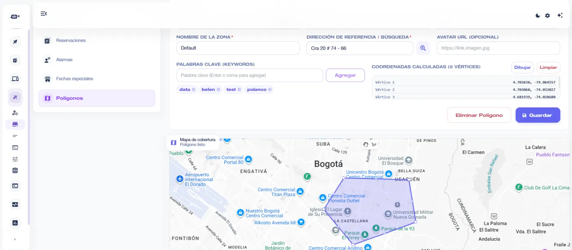572x250 pixels.
Task: Click the Aeropuerto Internacional El Dorado marker
Action: [180, 179]
